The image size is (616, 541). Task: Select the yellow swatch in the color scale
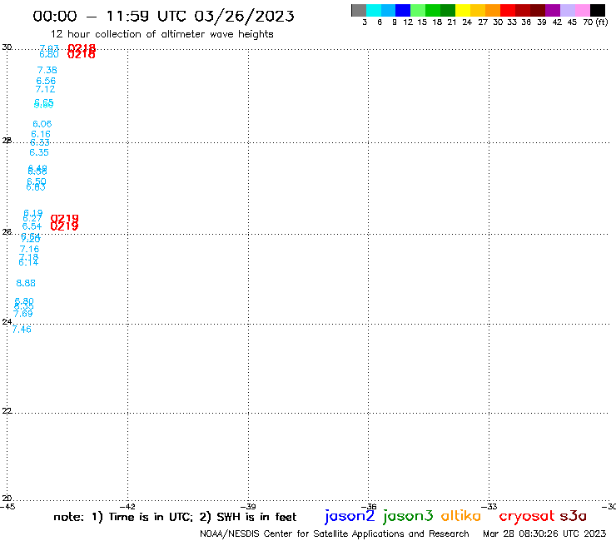click(x=463, y=10)
